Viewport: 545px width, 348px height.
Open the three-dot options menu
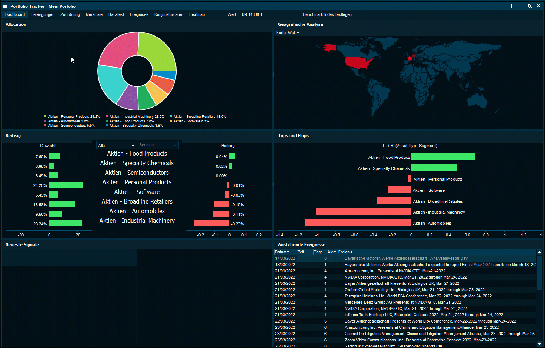click(521, 6)
